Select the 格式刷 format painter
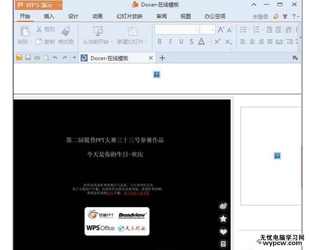This screenshot has width=309, height=250. (x=66, y=36)
